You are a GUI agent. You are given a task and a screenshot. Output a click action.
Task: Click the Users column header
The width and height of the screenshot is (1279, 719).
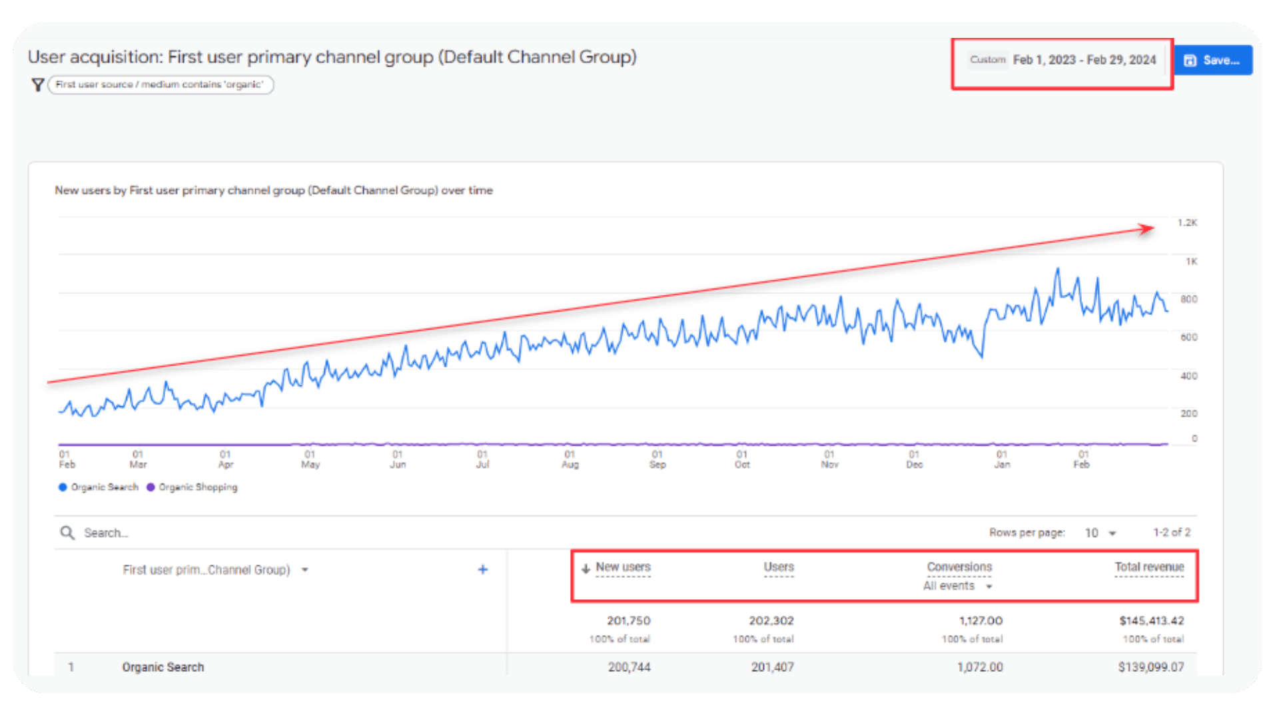tap(778, 567)
